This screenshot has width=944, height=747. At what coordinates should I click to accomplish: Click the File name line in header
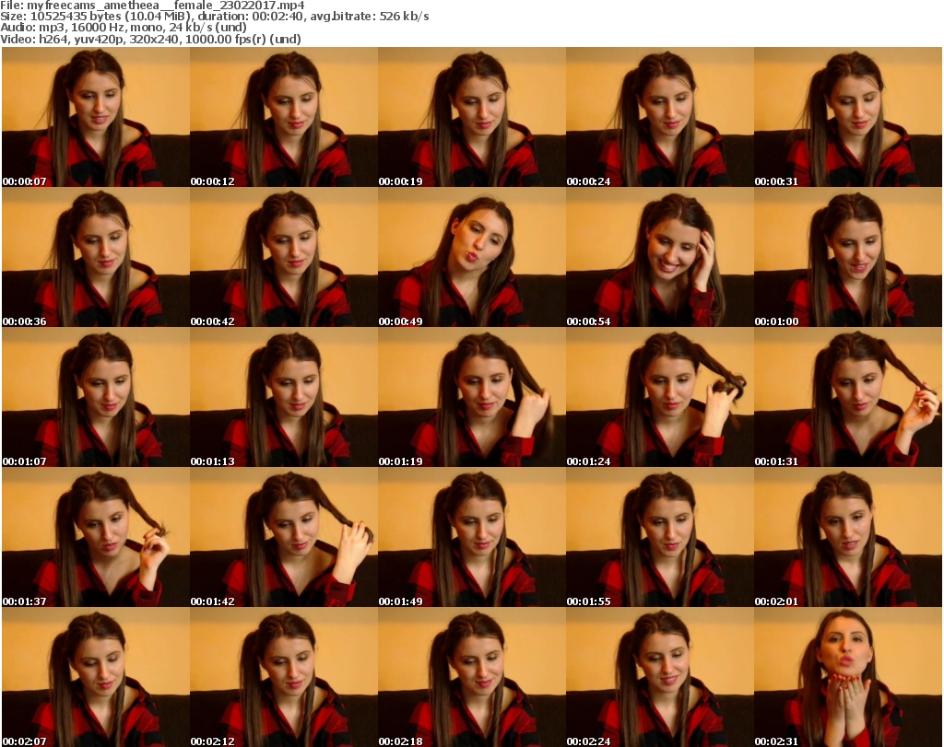coord(152,6)
